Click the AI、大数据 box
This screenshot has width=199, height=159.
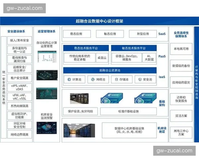pos(149,58)
